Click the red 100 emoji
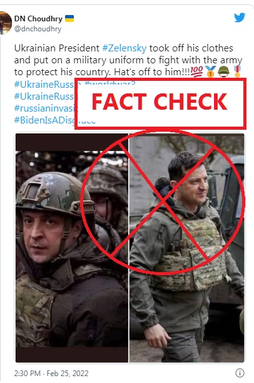The image size is (254, 383). click(x=196, y=71)
